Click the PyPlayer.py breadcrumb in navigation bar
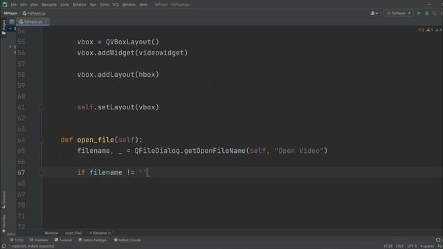 coord(34,13)
